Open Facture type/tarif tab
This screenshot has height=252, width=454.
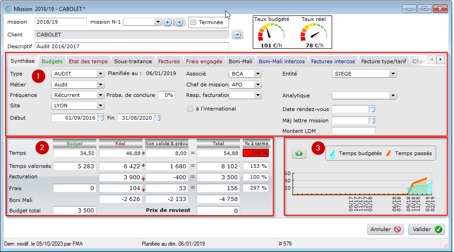click(x=384, y=61)
